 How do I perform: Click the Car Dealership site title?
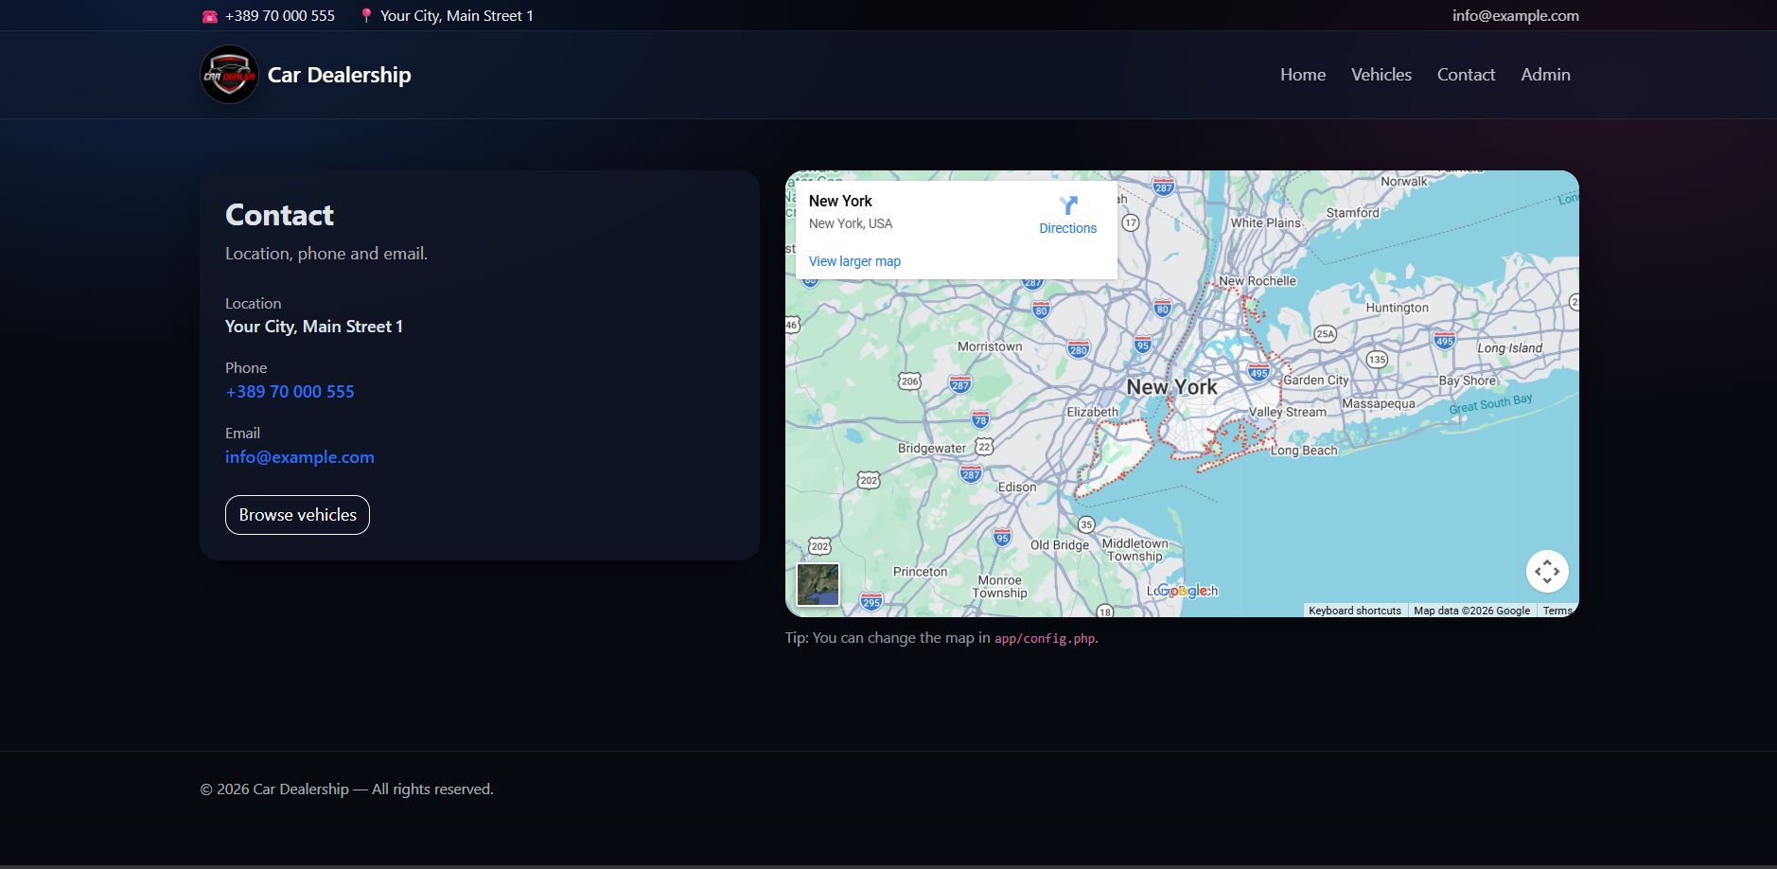[x=339, y=75]
